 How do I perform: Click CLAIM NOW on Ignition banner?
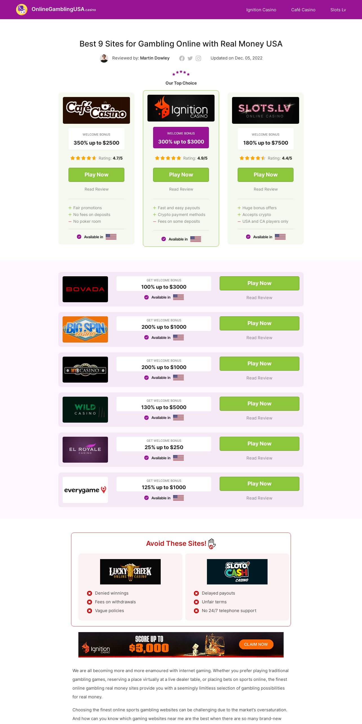pyautogui.click(x=256, y=644)
